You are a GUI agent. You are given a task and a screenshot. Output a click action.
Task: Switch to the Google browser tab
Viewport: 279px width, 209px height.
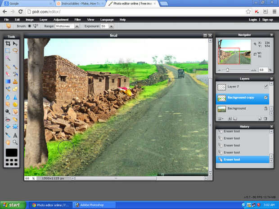(x=28, y=4)
